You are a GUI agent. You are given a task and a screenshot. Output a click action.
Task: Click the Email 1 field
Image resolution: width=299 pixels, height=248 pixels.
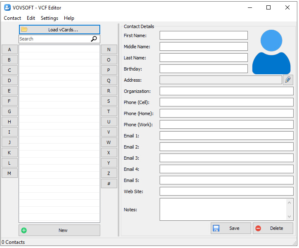coord(226,135)
